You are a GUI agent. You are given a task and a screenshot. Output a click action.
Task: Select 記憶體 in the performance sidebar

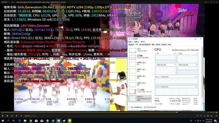click(x=140, y=57)
